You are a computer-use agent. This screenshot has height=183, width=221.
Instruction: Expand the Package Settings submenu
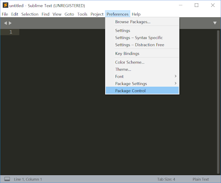pos(142,84)
